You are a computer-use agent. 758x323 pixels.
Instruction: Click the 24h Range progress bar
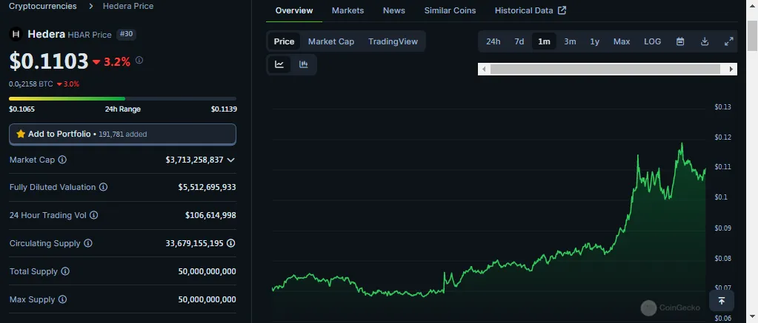tap(123, 99)
